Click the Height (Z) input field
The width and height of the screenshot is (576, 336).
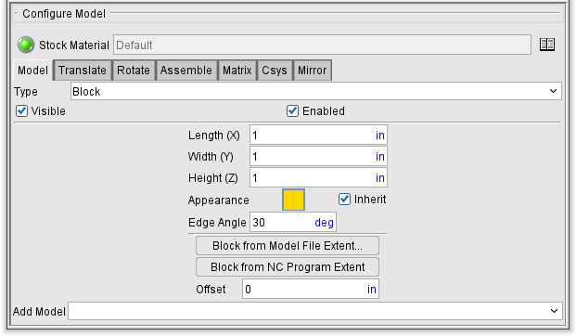click(x=318, y=177)
